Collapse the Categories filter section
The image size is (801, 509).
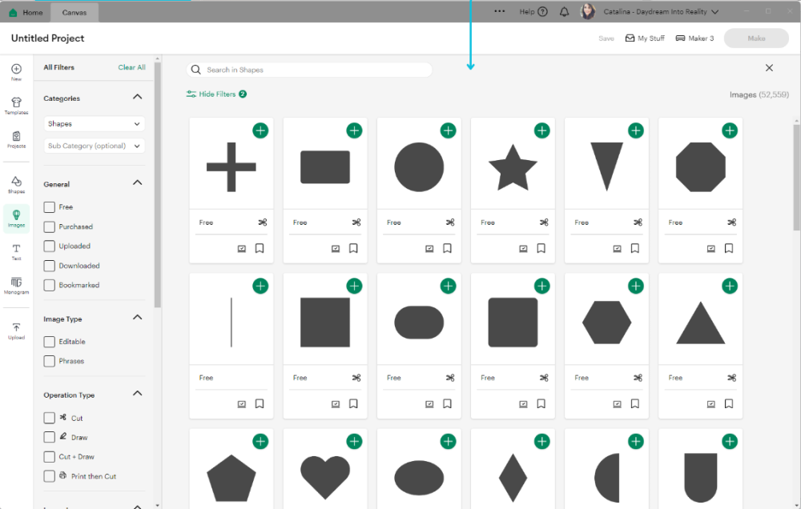[138, 97]
